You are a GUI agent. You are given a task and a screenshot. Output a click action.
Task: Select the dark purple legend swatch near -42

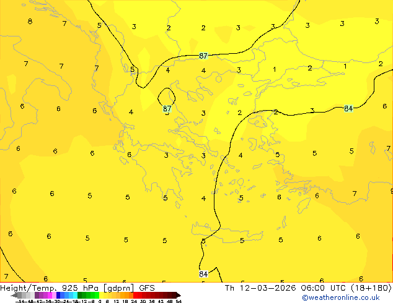click(37, 295)
